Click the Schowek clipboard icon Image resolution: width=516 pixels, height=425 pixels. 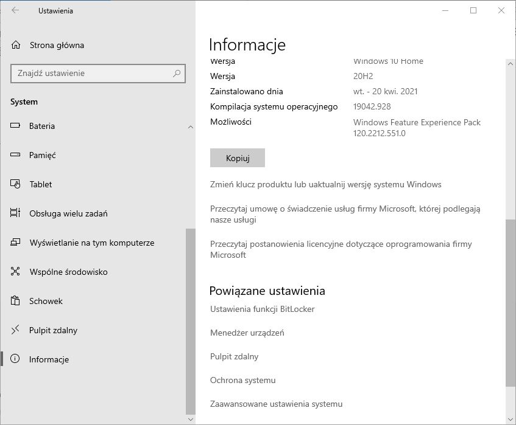[x=15, y=300]
